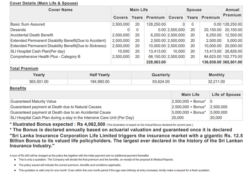The image size is (252, 176).
Task: Click the 'Life of Spouse' column header
Action: click(x=226, y=94)
